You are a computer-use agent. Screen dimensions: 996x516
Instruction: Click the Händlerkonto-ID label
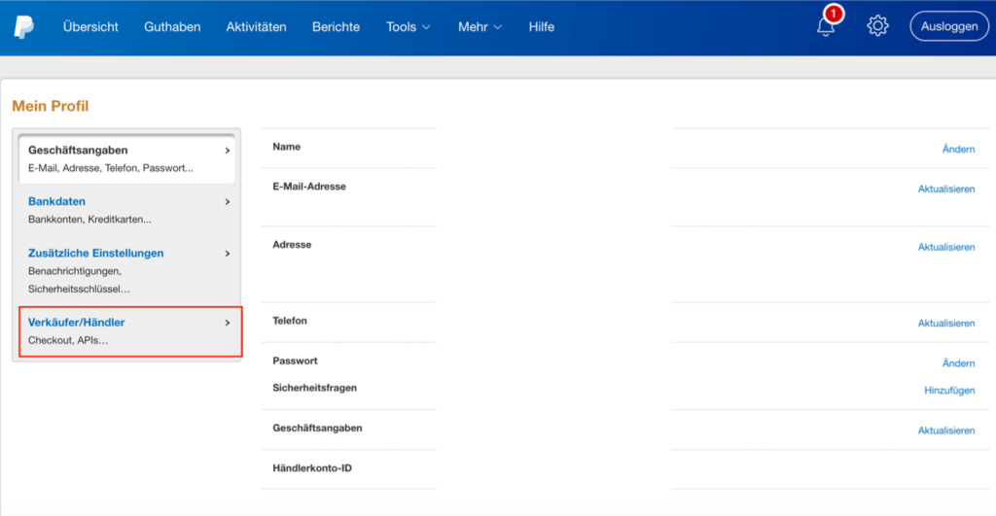pyautogui.click(x=312, y=467)
